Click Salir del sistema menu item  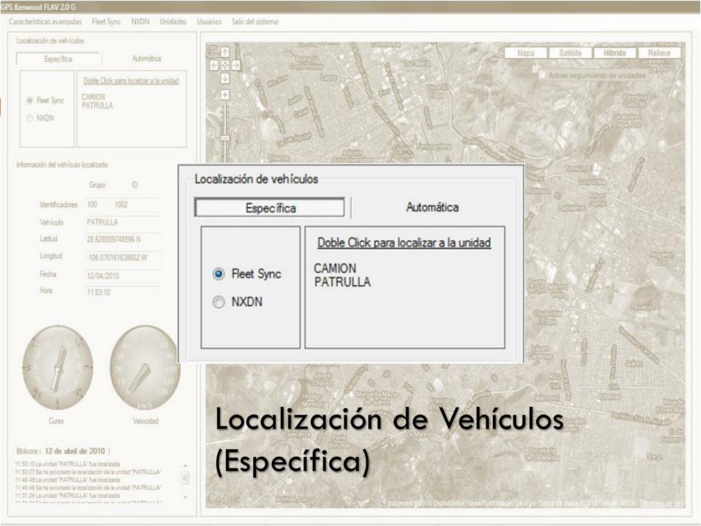pyautogui.click(x=255, y=21)
